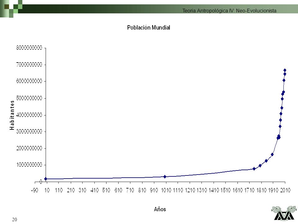Click the x-axis label 610
Viewport: 298px width, 224px height.
[x=118, y=190]
